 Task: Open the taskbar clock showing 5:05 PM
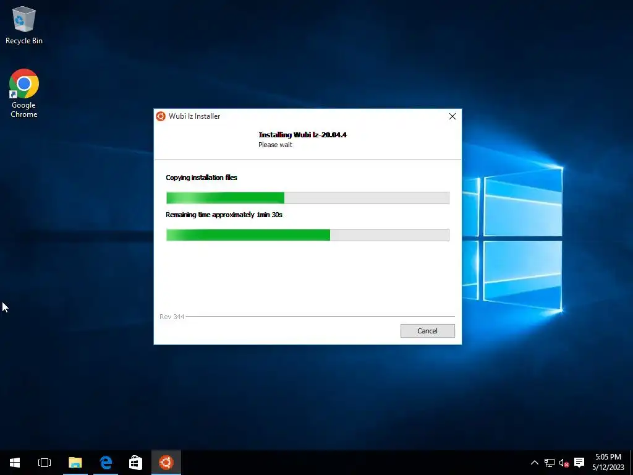coord(608,462)
